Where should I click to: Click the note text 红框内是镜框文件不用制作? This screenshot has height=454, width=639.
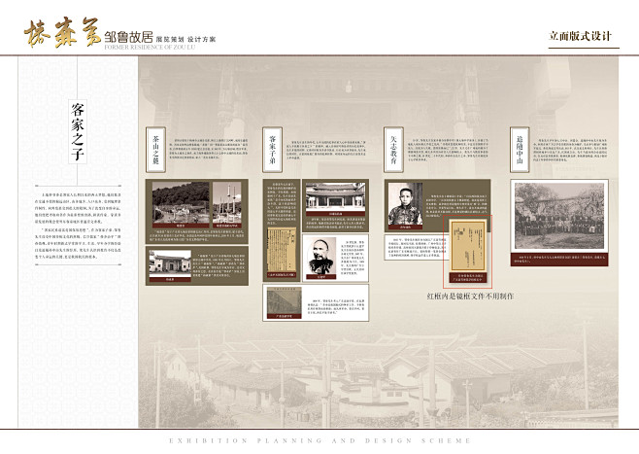pyautogui.click(x=470, y=294)
